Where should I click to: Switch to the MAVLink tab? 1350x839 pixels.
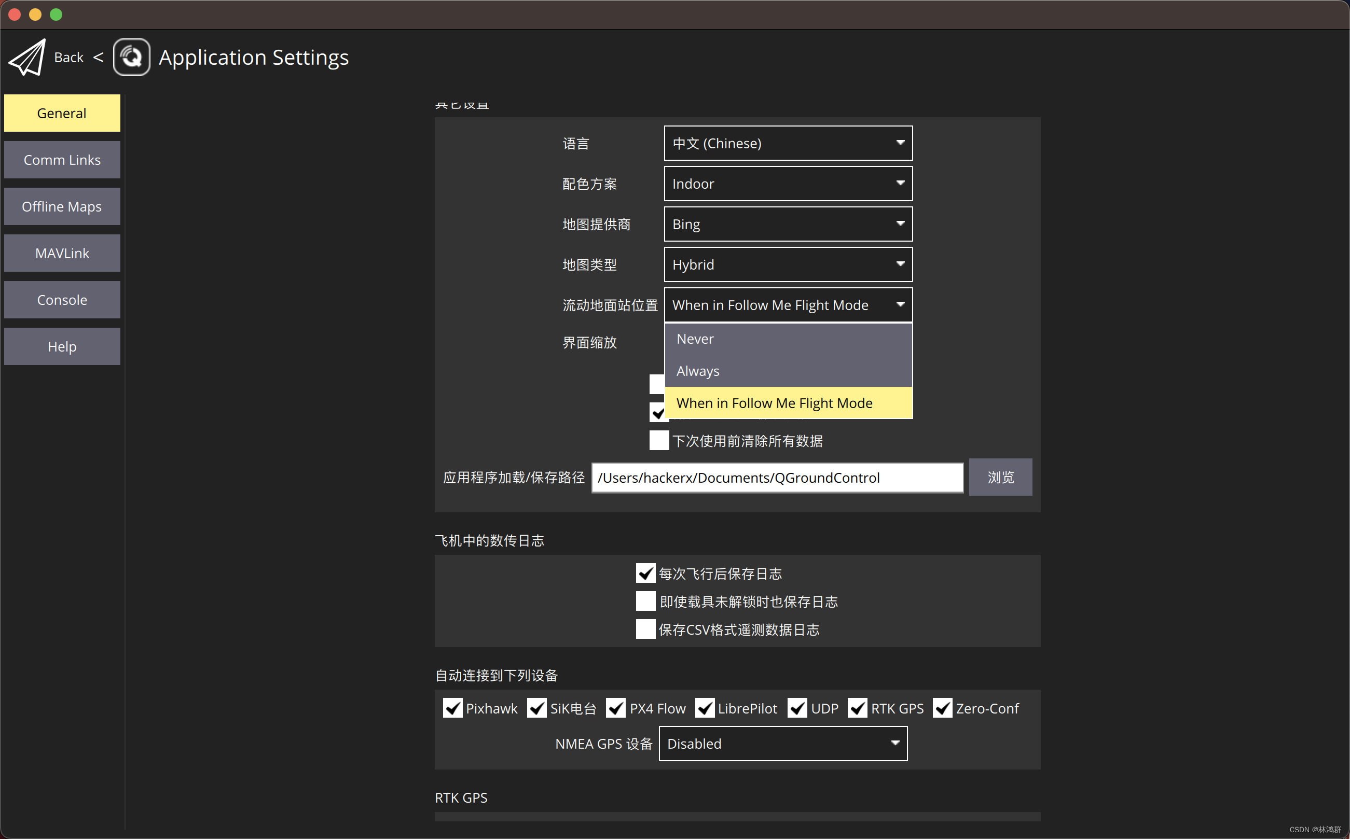pyautogui.click(x=62, y=253)
